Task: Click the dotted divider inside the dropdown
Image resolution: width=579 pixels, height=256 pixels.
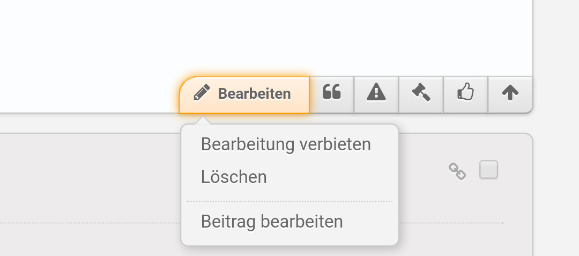Action: (x=289, y=201)
